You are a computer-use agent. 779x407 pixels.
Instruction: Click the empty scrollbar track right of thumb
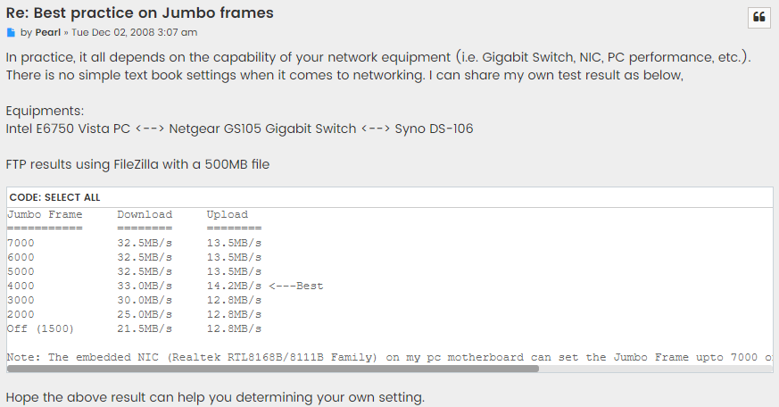pyautogui.click(x=655, y=369)
